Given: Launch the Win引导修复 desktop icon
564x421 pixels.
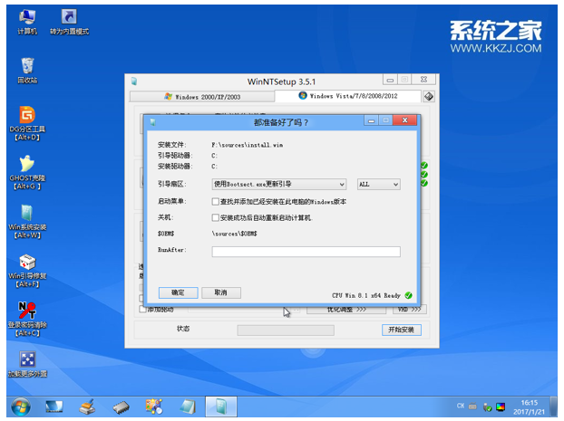Looking at the screenshot, I should click(x=27, y=271).
